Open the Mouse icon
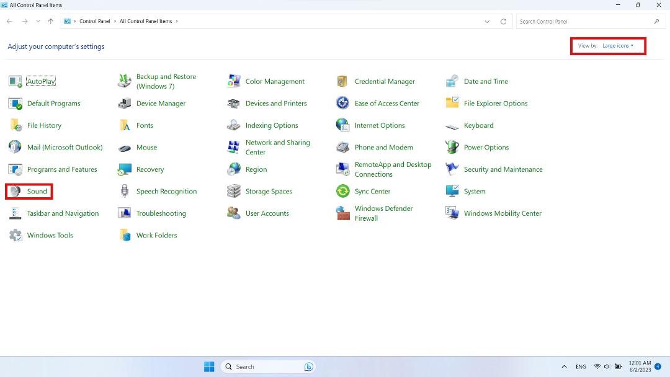This screenshot has width=670, height=377. pyautogui.click(x=124, y=148)
